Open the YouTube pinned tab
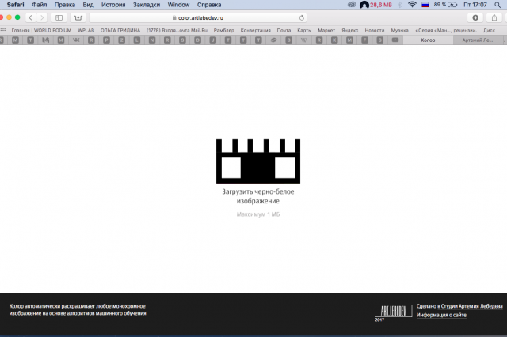Screen dimensions: 507x337 point(395,40)
